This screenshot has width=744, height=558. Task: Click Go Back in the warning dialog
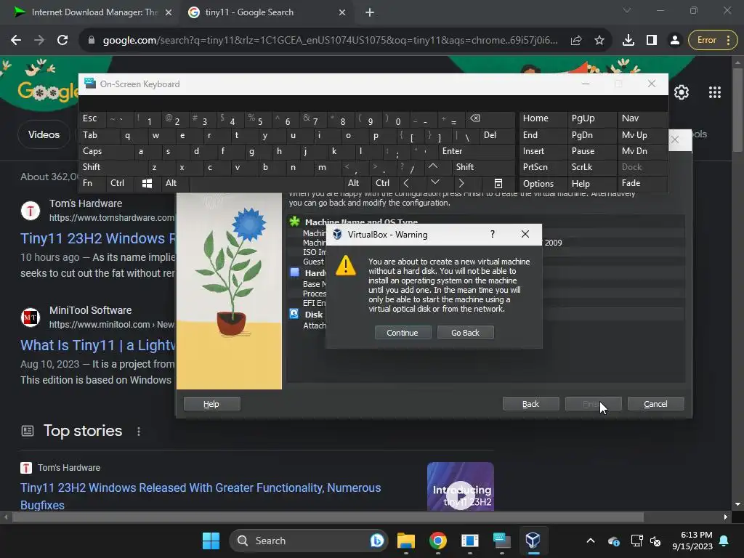pos(465,333)
